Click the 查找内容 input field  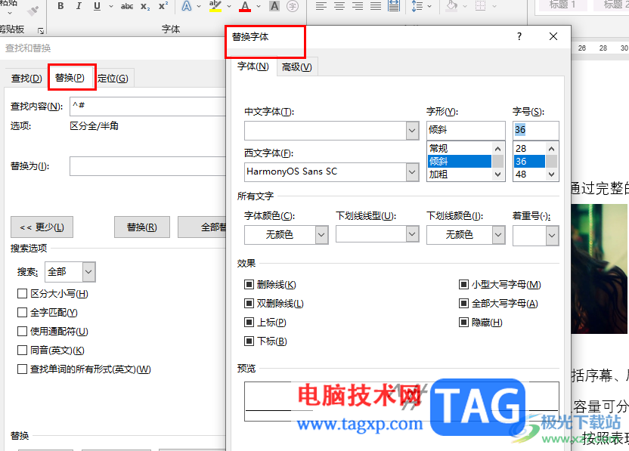tap(147, 107)
